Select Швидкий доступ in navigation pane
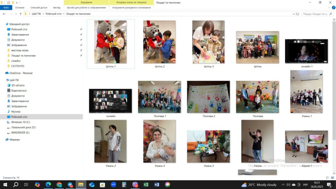 pyautogui.click(x=19, y=24)
